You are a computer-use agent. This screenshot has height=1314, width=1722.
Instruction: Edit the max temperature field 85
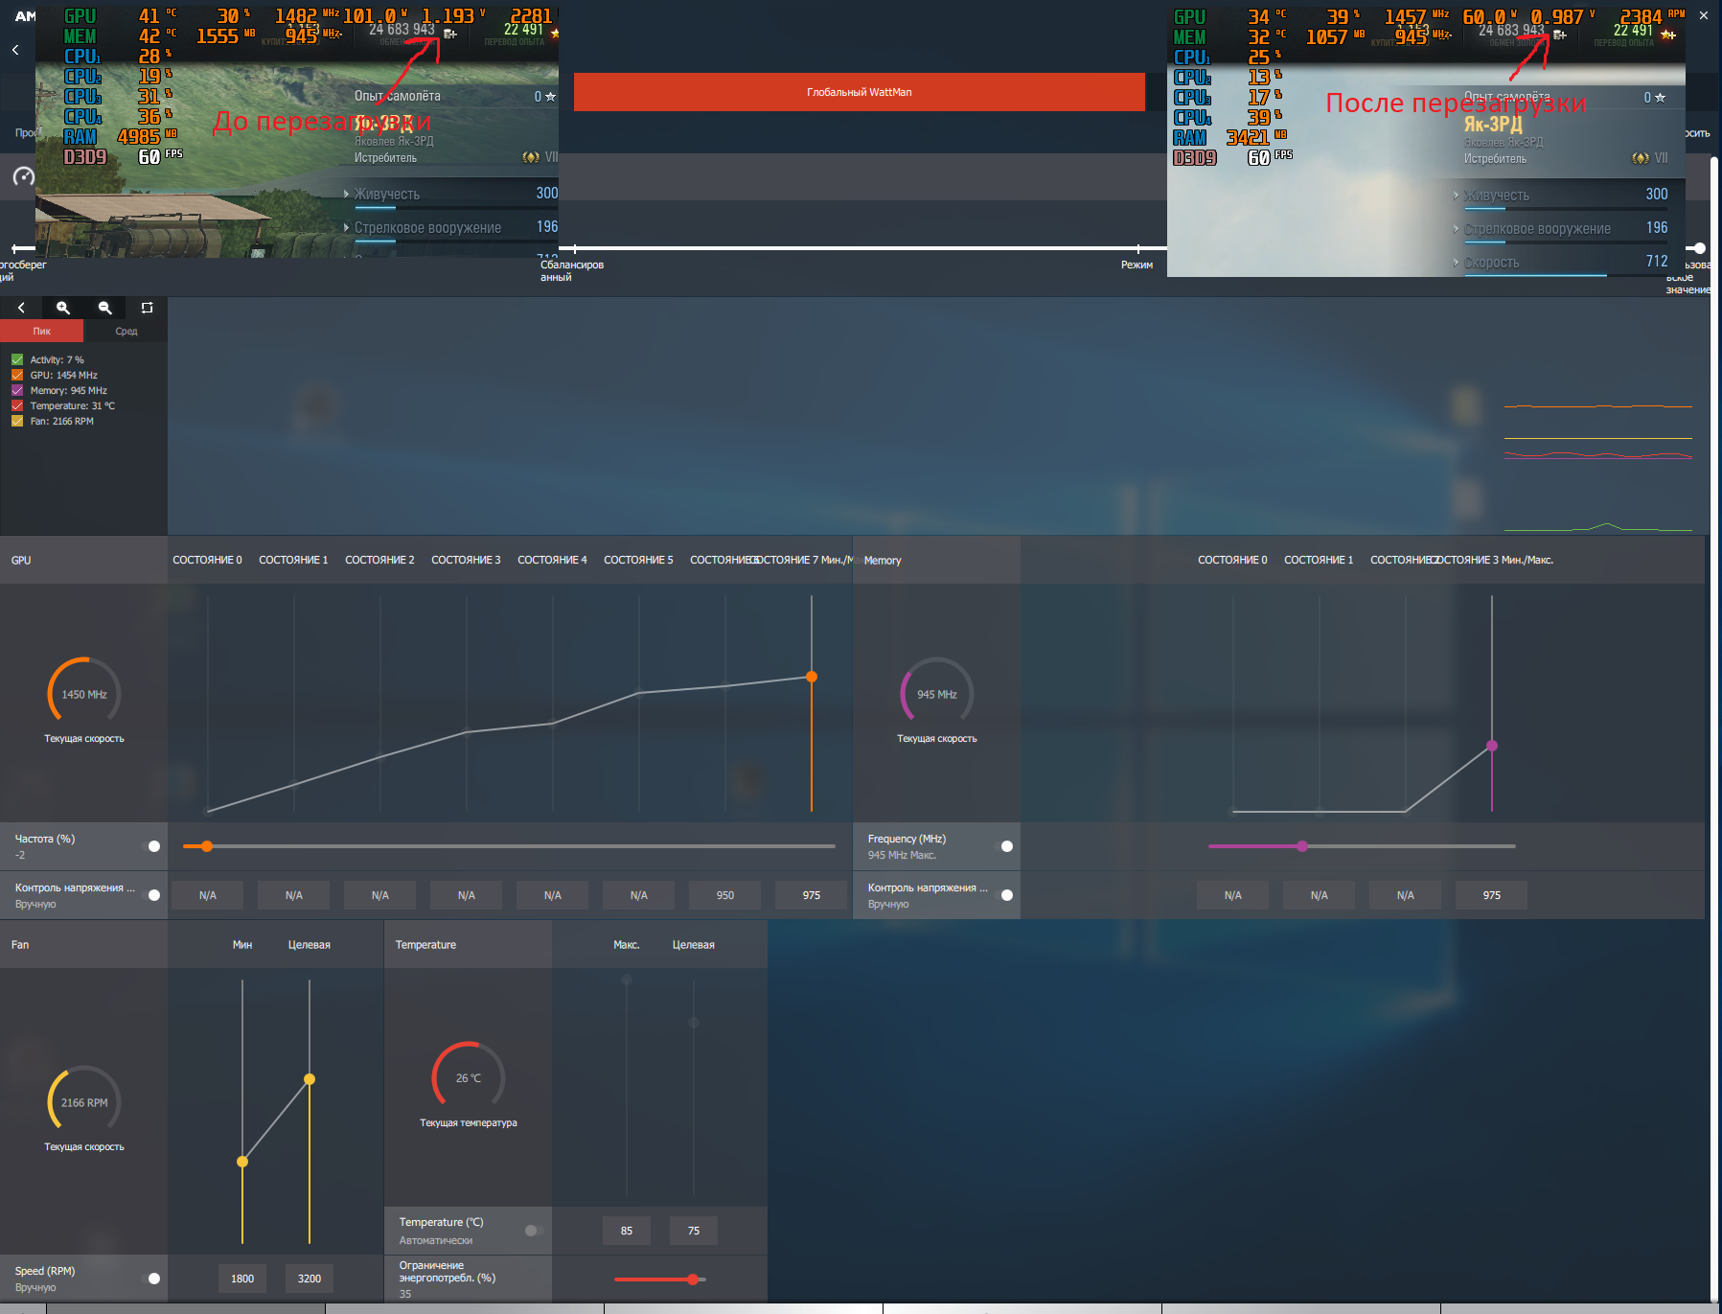pos(627,1231)
